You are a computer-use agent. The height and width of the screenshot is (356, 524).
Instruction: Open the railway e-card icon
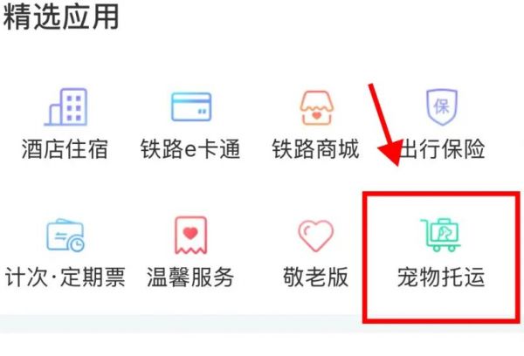click(191, 106)
